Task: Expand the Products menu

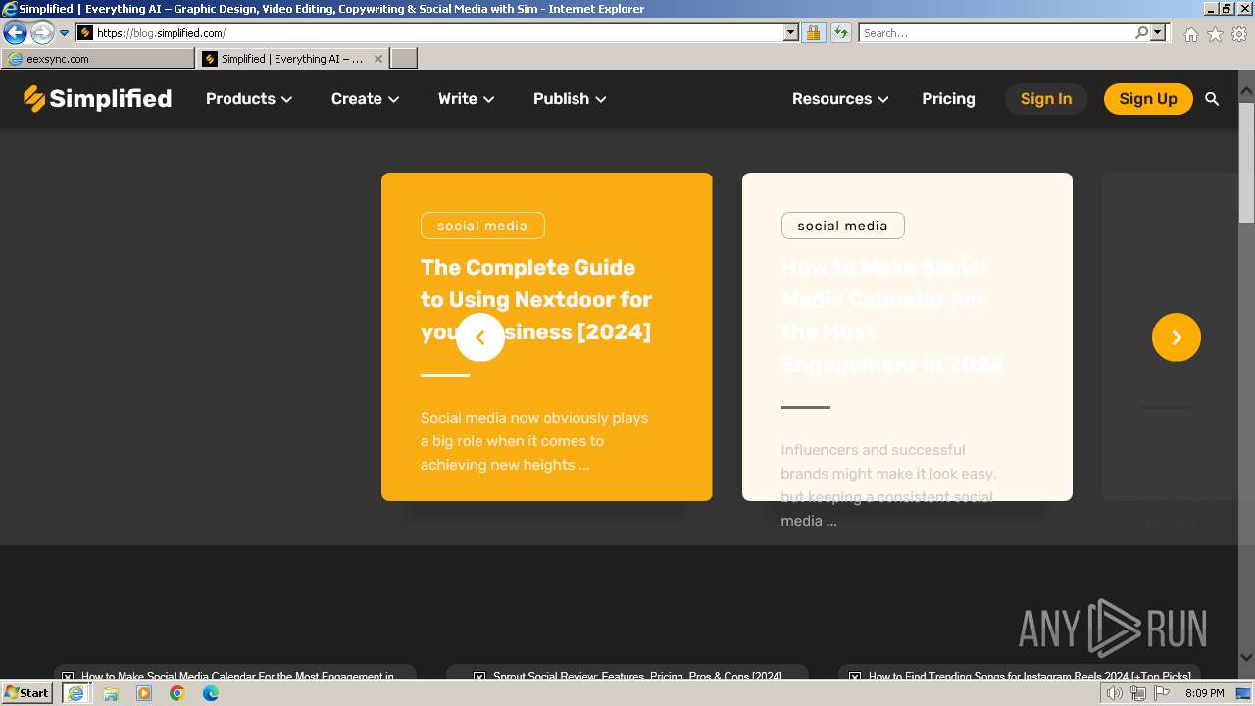Action: 249,99
